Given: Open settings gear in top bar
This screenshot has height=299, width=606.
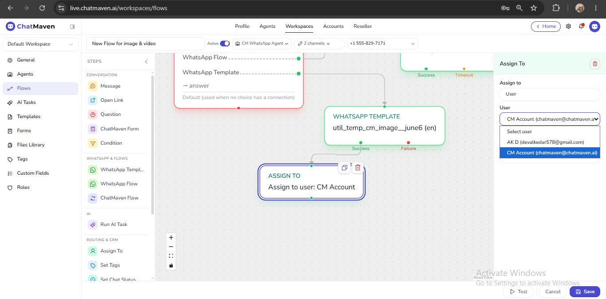Looking at the screenshot, I should (x=569, y=27).
